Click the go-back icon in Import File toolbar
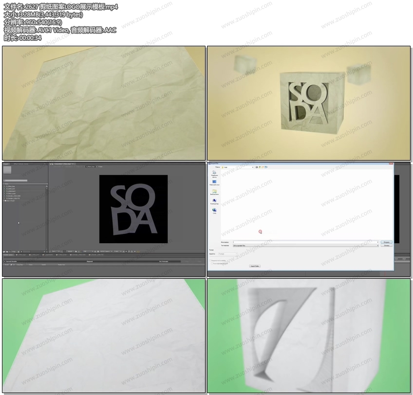Viewport: 413px width, 395px height. click(x=257, y=167)
